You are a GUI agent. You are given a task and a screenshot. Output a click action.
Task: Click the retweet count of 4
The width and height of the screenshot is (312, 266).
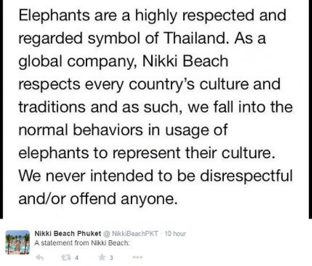coord(77,258)
